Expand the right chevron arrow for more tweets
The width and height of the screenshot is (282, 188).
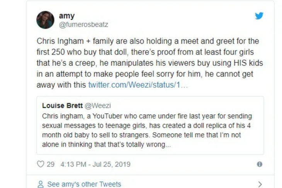(260, 184)
